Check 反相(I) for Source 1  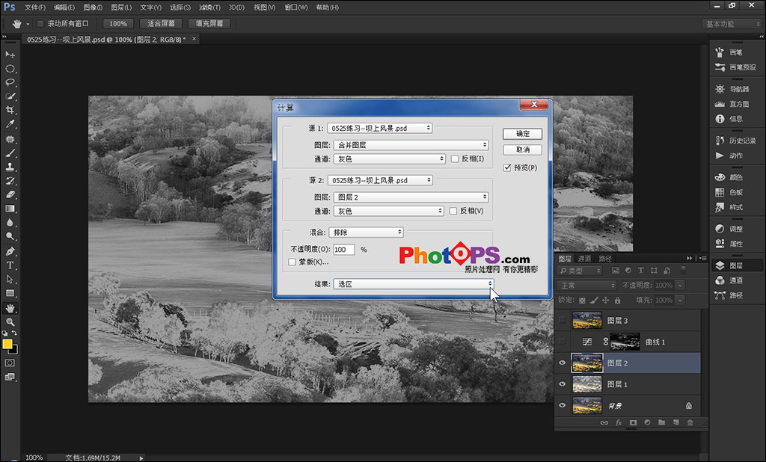[455, 158]
